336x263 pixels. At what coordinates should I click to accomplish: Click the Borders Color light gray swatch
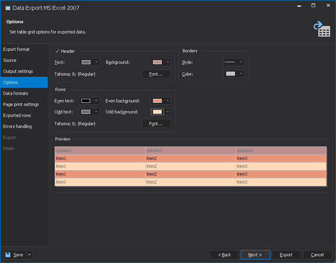click(231, 74)
